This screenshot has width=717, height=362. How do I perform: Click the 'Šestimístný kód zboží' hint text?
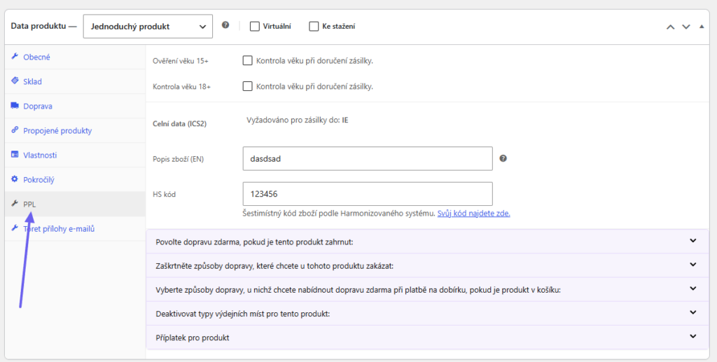(x=339, y=214)
